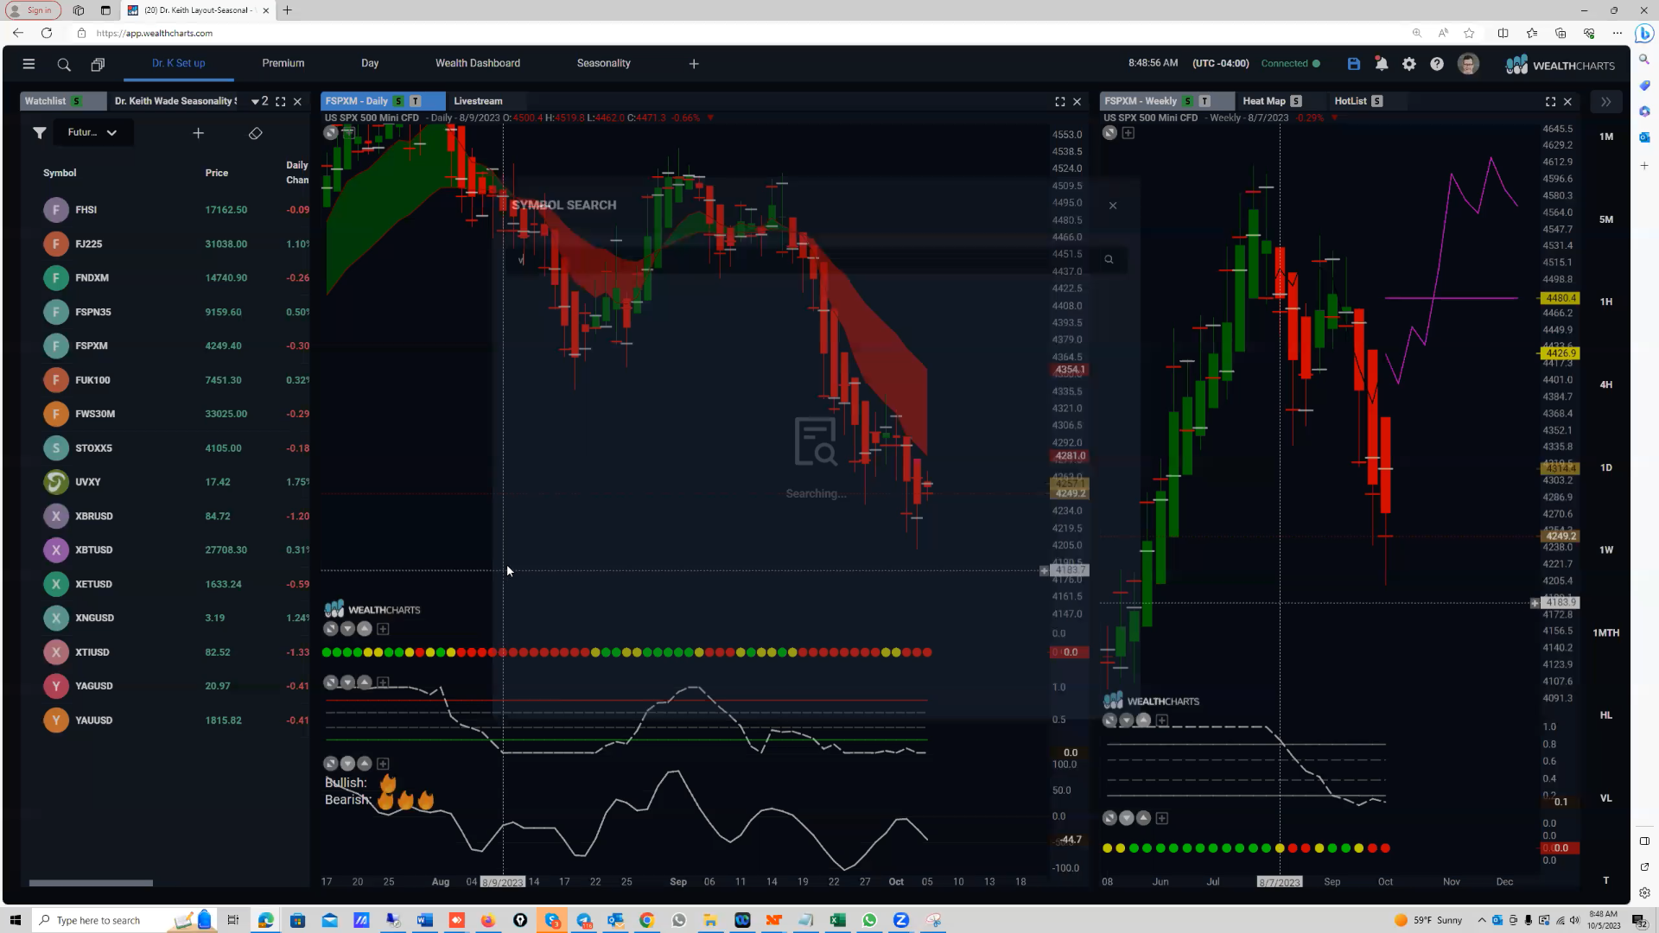The height and width of the screenshot is (933, 1659).
Task: Click red arrow after Weekly chart -0.29%
Action: tap(1335, 118)
